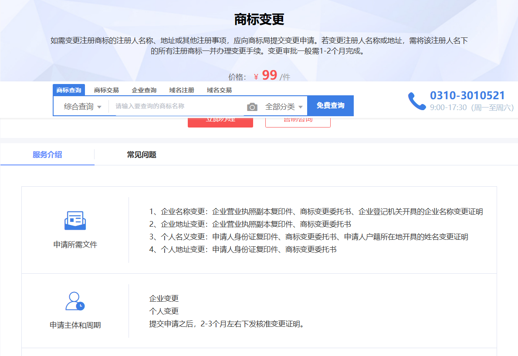Image resolution: width=518 pixels, height=356 pixels.
Task: Click the 申请所需文件 document icon
Action: coord(75,220)
